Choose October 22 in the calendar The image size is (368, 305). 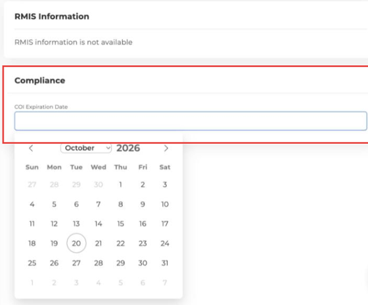click(x=121, y=243)
